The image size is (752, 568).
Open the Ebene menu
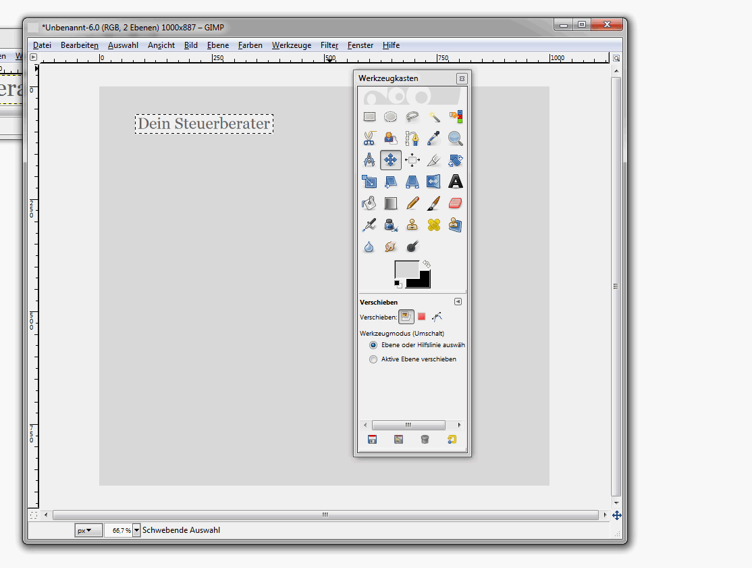click(x=218, y=45)
